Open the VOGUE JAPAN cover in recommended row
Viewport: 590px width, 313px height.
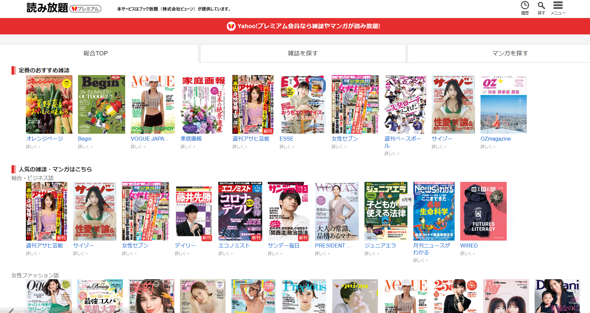tap(153, 104)
